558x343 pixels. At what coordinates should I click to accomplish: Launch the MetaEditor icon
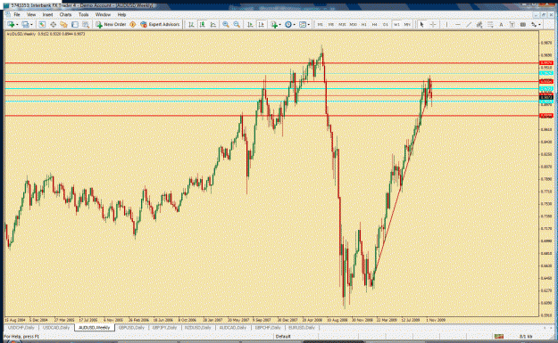coord(132,25)
